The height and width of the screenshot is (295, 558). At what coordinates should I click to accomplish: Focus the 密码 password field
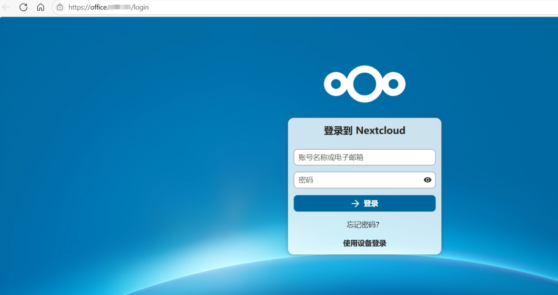click(364, 180)
